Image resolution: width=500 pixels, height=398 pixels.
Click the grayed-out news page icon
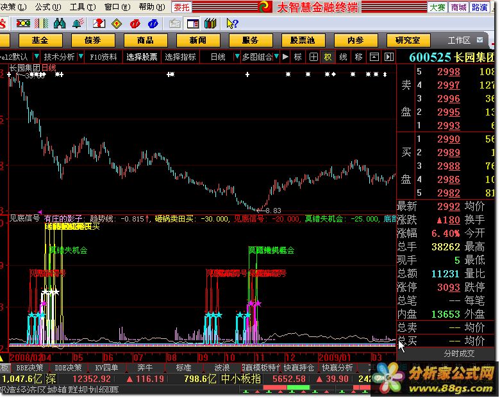(x=175, y=24)
